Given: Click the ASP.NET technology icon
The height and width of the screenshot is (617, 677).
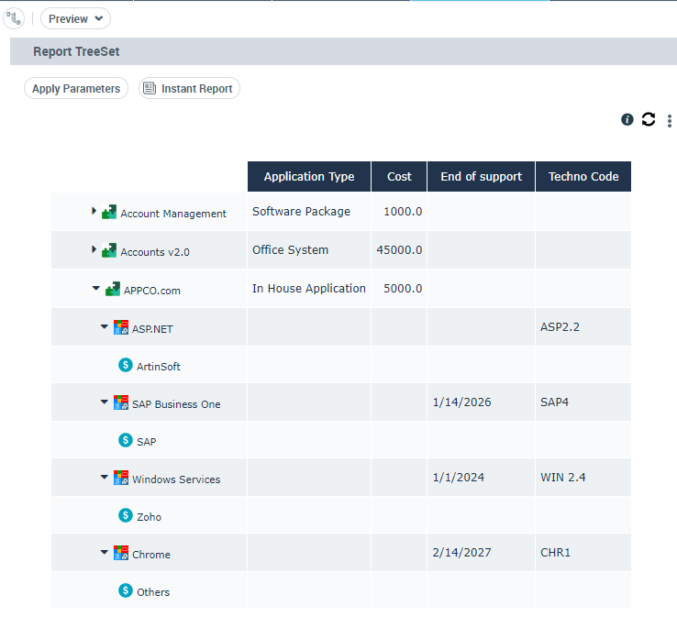Looking at the screenshot, I should pyautogui.click(x=121, y=328).
